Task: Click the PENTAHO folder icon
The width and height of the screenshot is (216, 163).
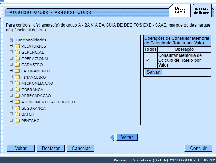Action: 17,121
